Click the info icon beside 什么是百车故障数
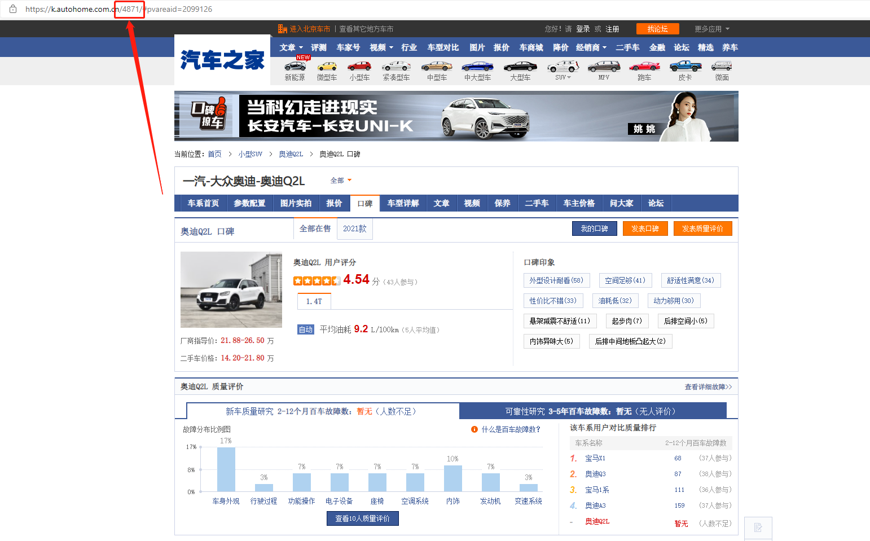The width and height of the screenshot is (870, 541). [x=474, y=429]
